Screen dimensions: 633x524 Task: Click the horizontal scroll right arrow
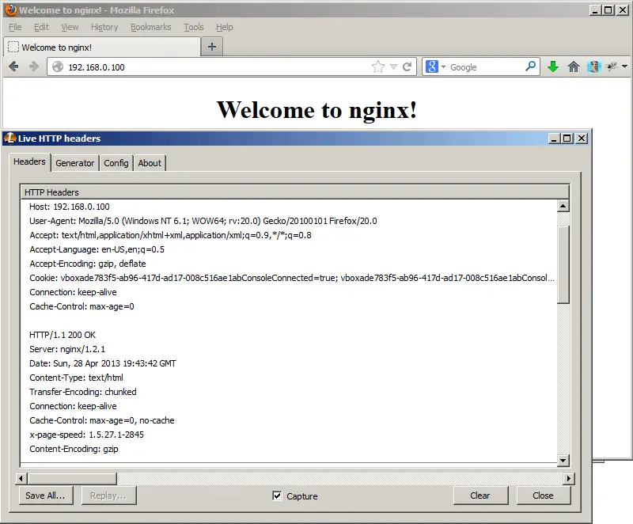tap(568, 479)
